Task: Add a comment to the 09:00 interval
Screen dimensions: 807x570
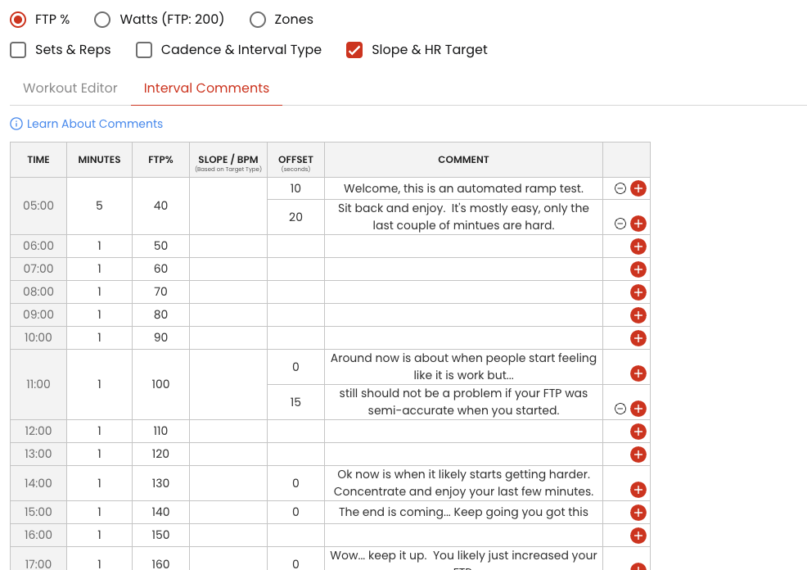Action: pos(638,315)
